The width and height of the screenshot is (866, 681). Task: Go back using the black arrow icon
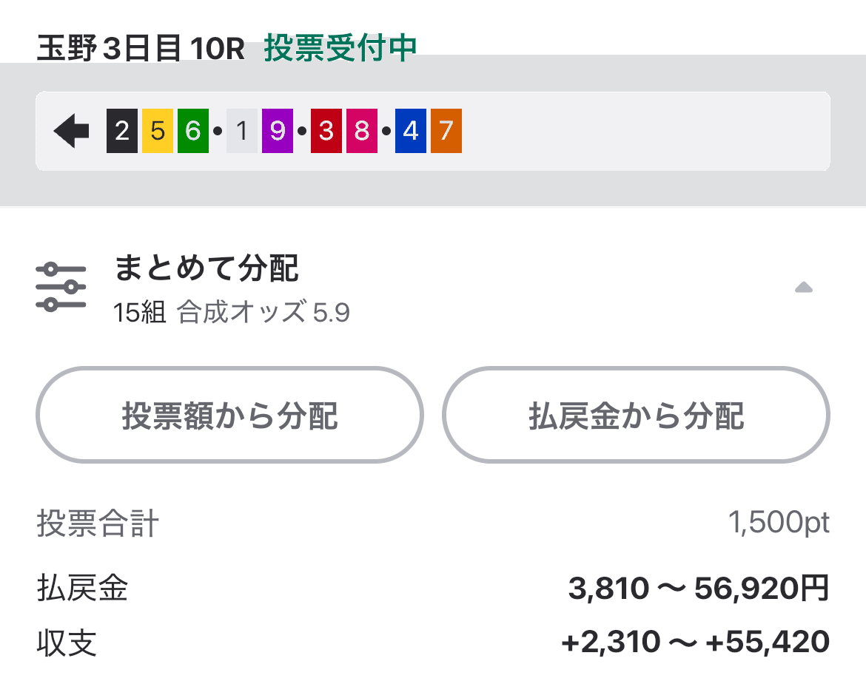click(x=71, y=129)
